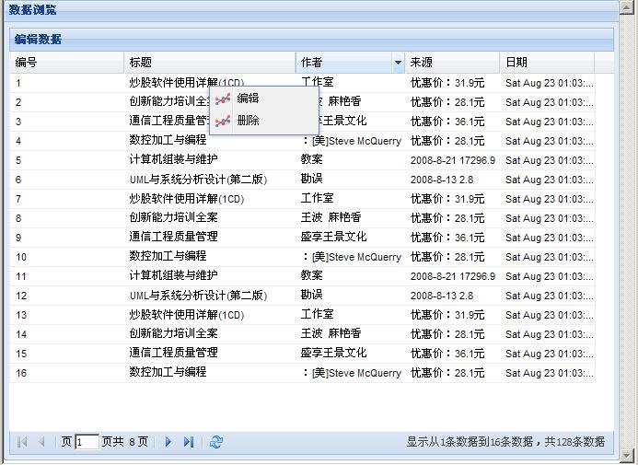638x465 pixels.
Task: Select 数控加工与编程 in row 16
Action: click(x=168, y=372)
